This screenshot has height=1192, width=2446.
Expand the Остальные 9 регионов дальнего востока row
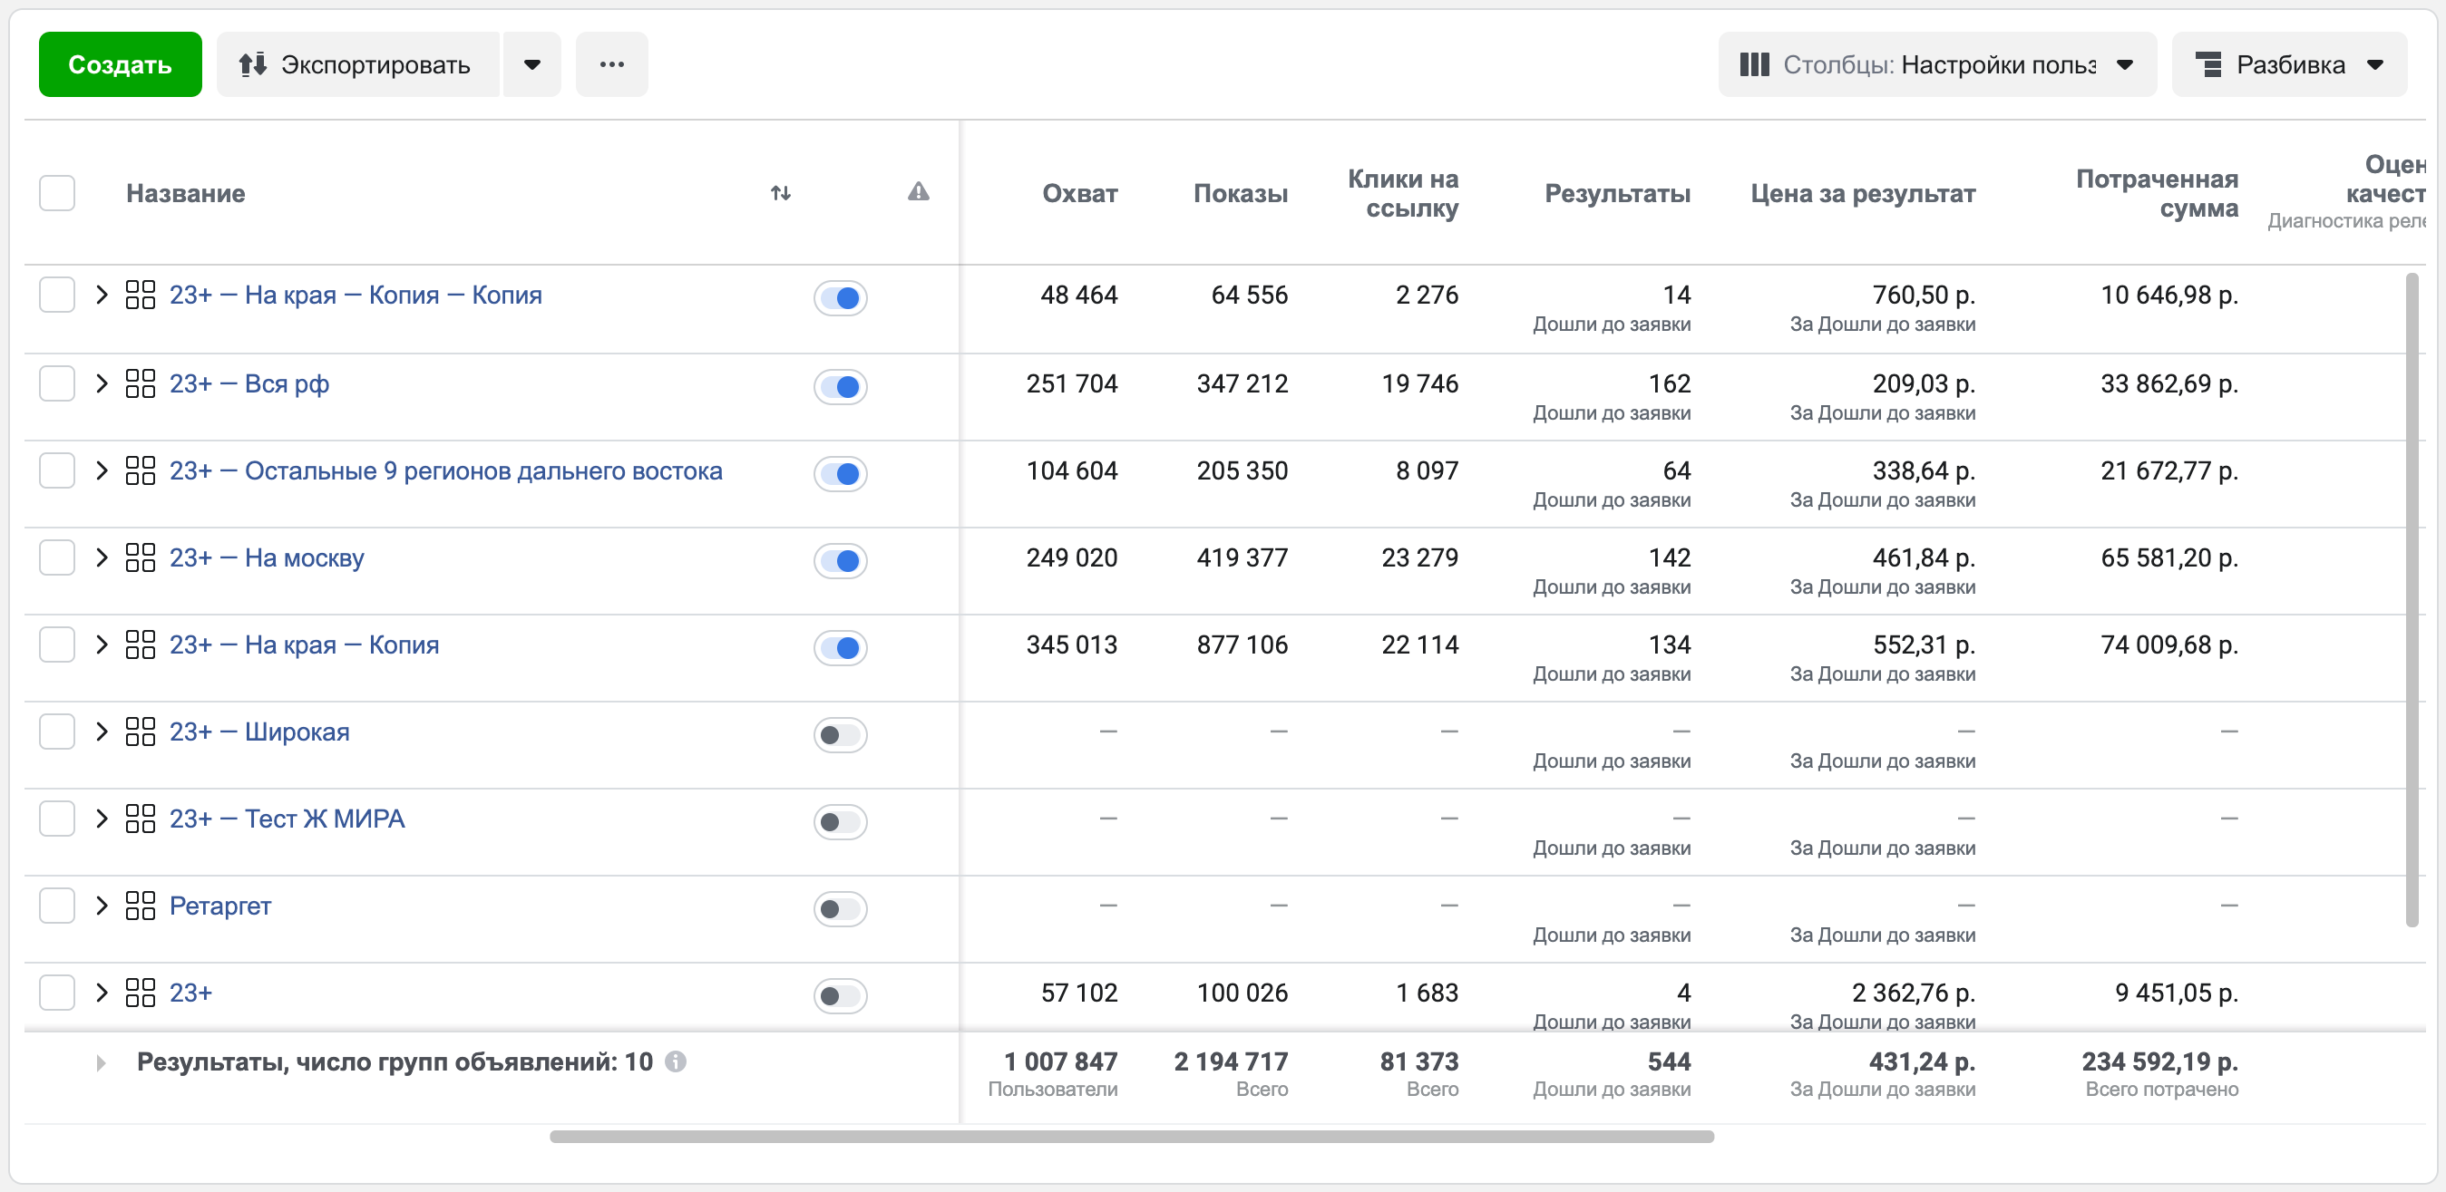102,470
